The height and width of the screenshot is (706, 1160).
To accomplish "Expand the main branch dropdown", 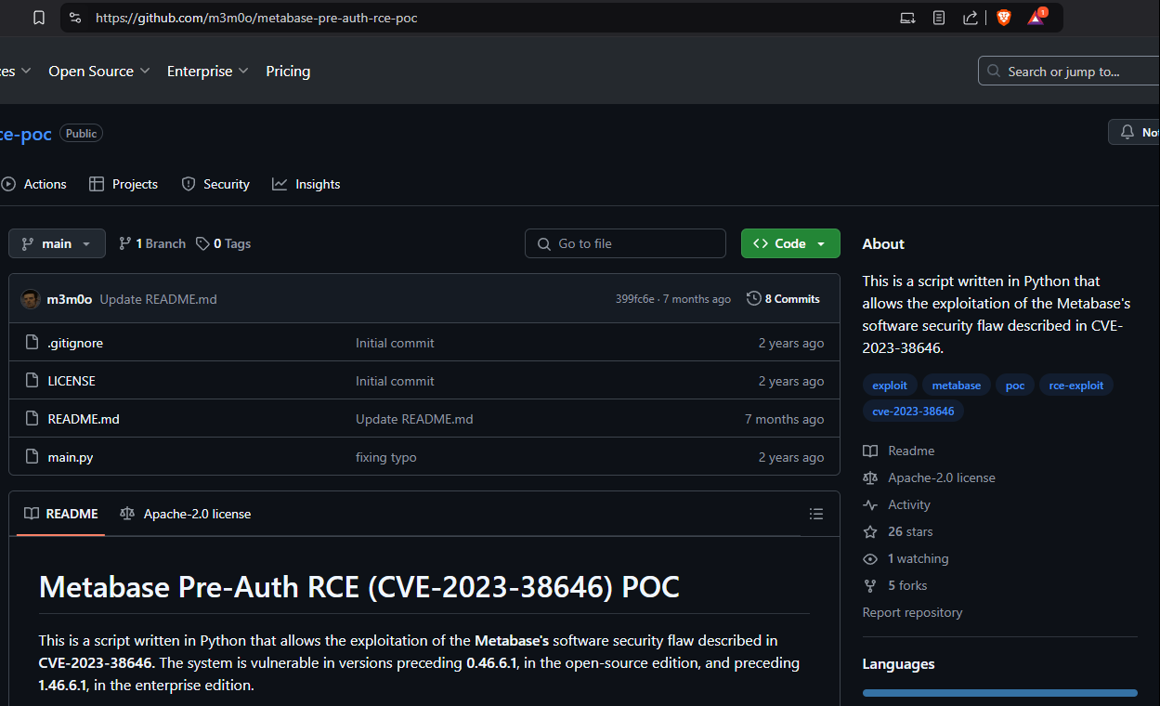I will pyautogui.click(x=57, y=243).
